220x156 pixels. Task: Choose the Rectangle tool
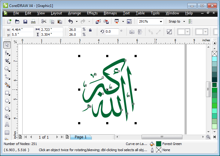7,93
